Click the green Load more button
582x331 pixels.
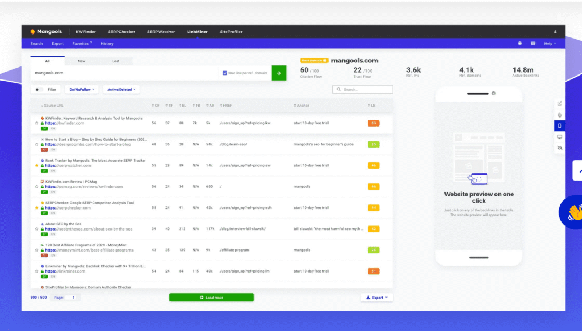click(211, 298)
